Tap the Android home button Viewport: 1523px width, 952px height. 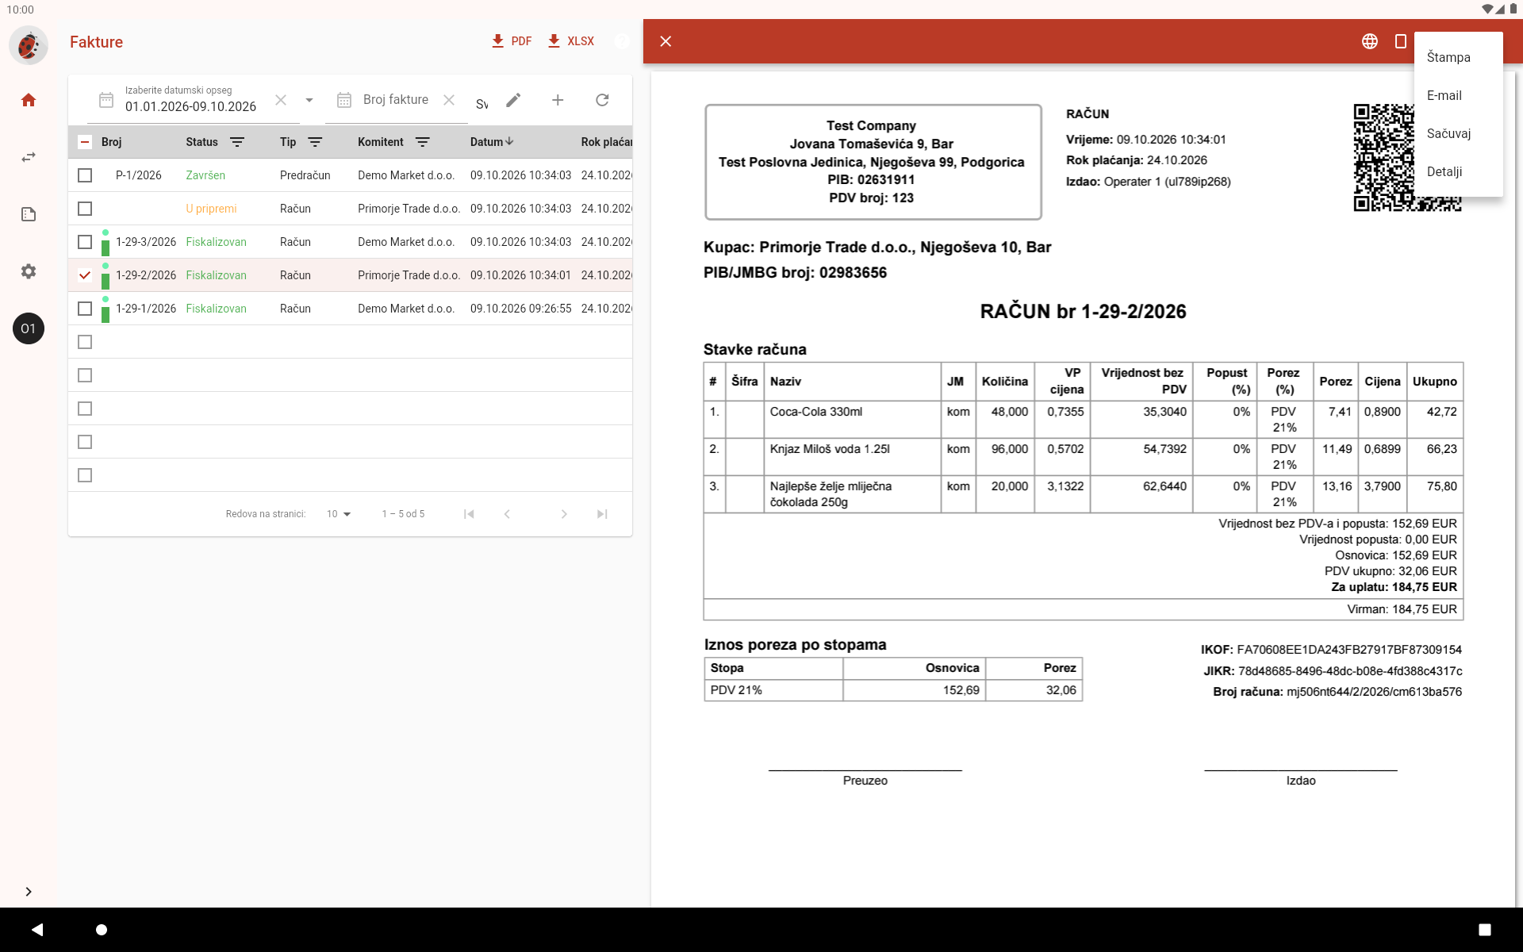pos(102,929)
